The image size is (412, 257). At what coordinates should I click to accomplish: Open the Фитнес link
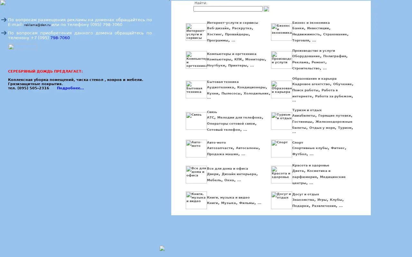tap(338, 148)
